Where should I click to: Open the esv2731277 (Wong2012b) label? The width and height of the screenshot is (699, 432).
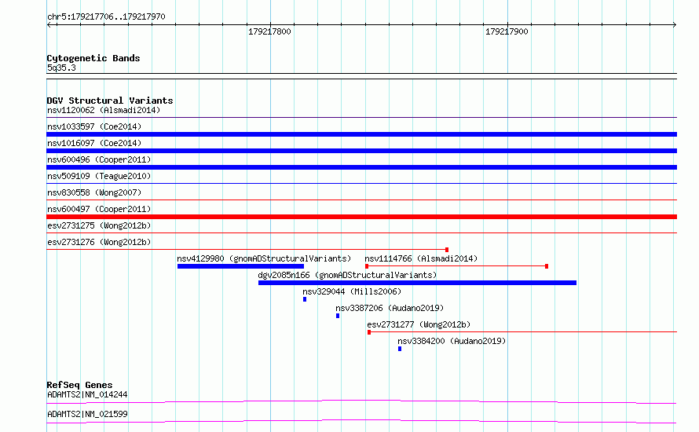tap(419, 324)
